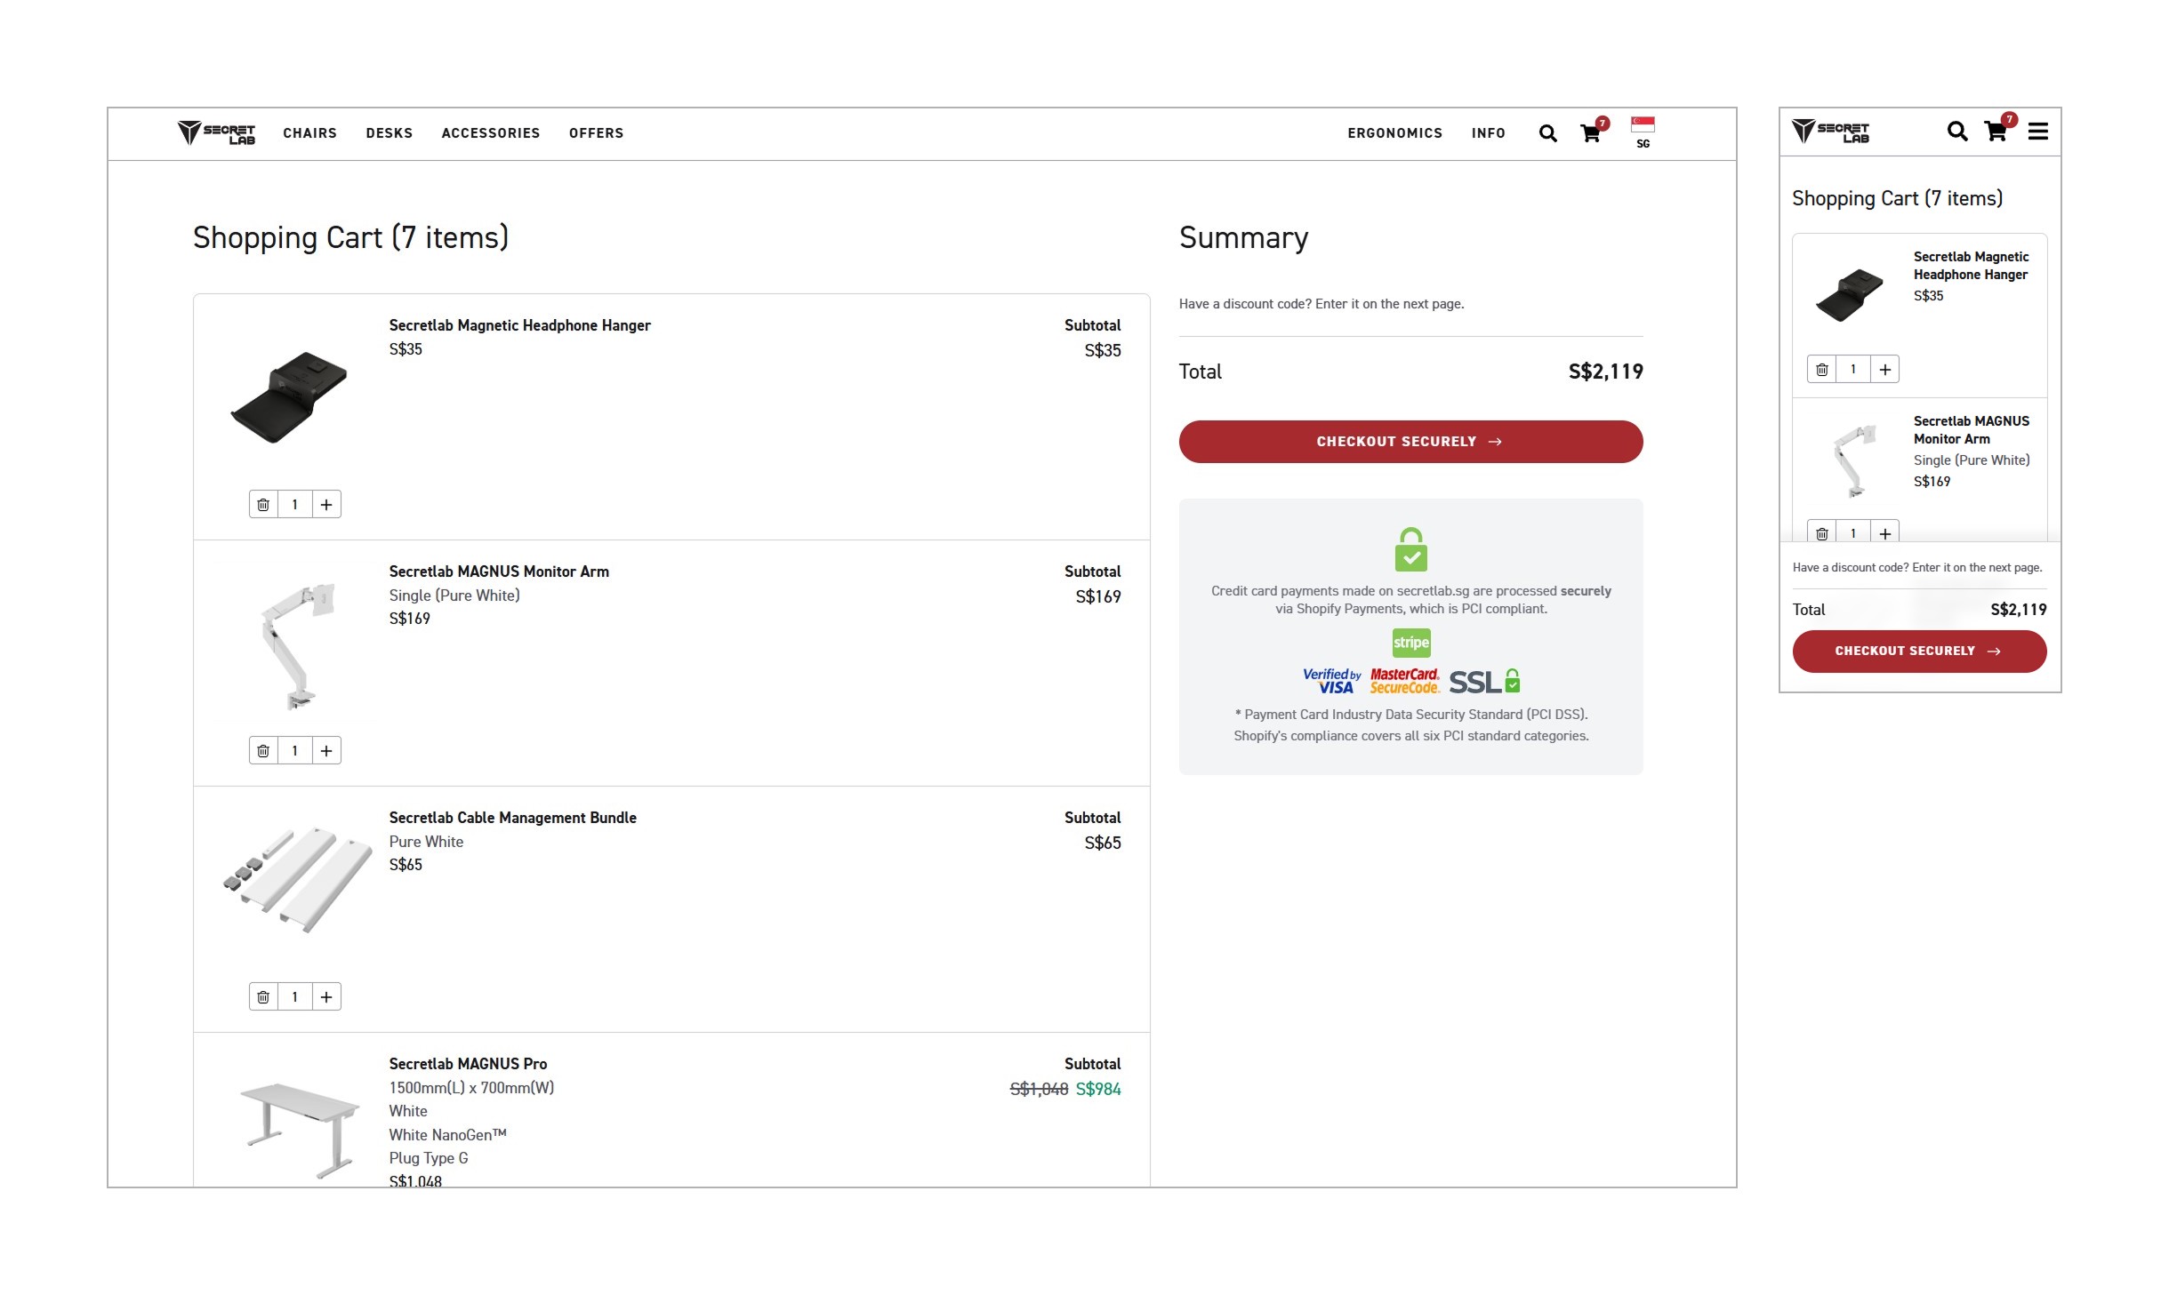Open the Accessories navigation item
The height and width of the screenshot is (1295, 2169).
(490, 133)
